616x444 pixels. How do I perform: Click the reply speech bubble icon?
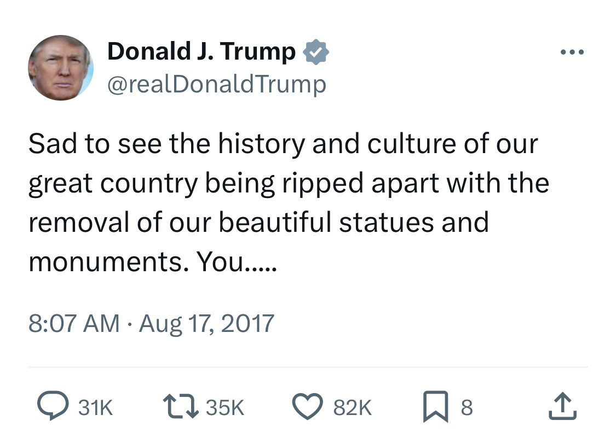tap(50, 407)
